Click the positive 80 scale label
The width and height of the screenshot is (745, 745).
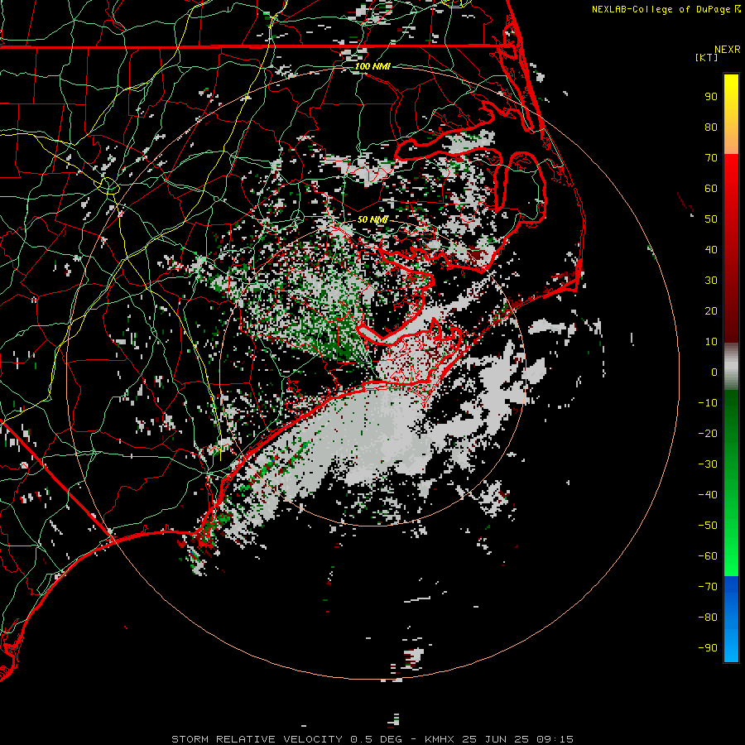tap(711, 127)
